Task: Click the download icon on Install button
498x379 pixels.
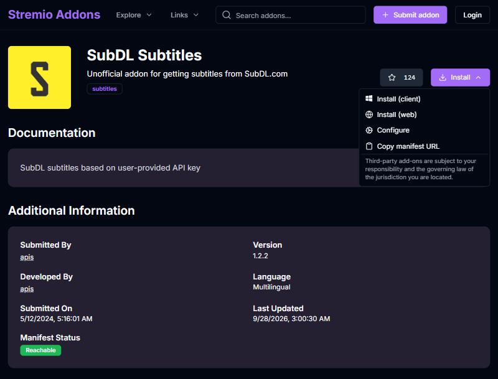Action: tap(443, 77)
